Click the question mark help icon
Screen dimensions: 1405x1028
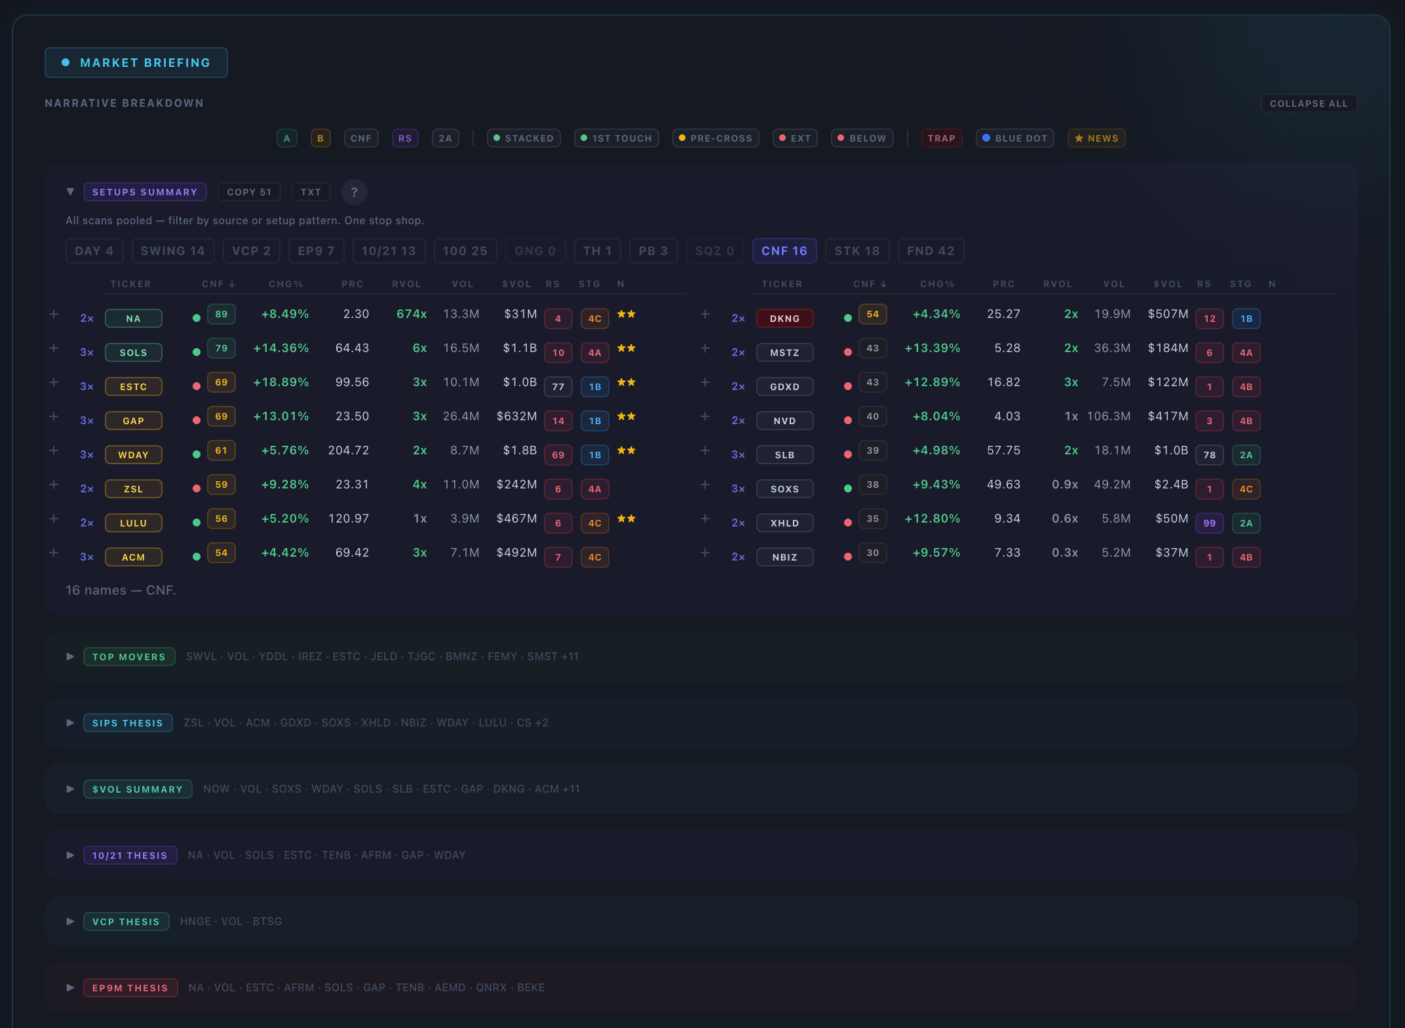click(x=354, y=192)
